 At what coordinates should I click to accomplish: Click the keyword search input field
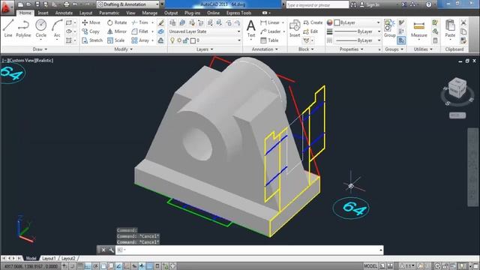(317, 4)
